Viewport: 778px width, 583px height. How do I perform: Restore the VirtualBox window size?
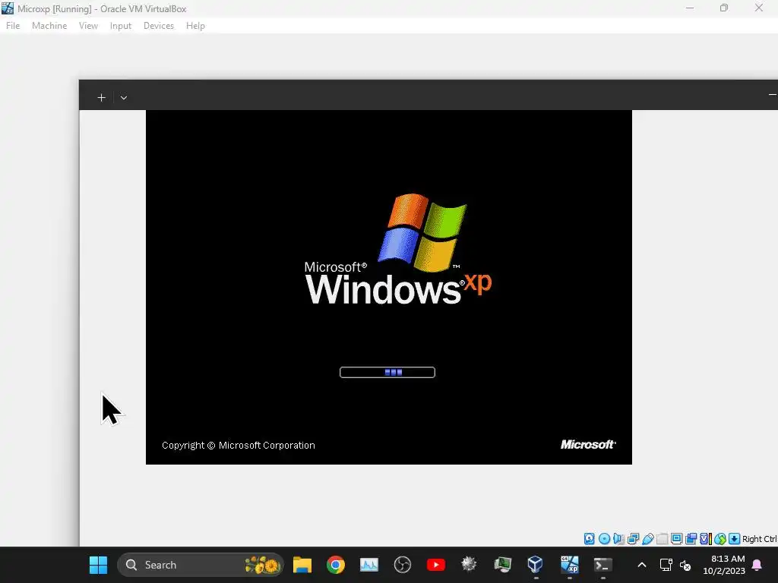[724, 8]
